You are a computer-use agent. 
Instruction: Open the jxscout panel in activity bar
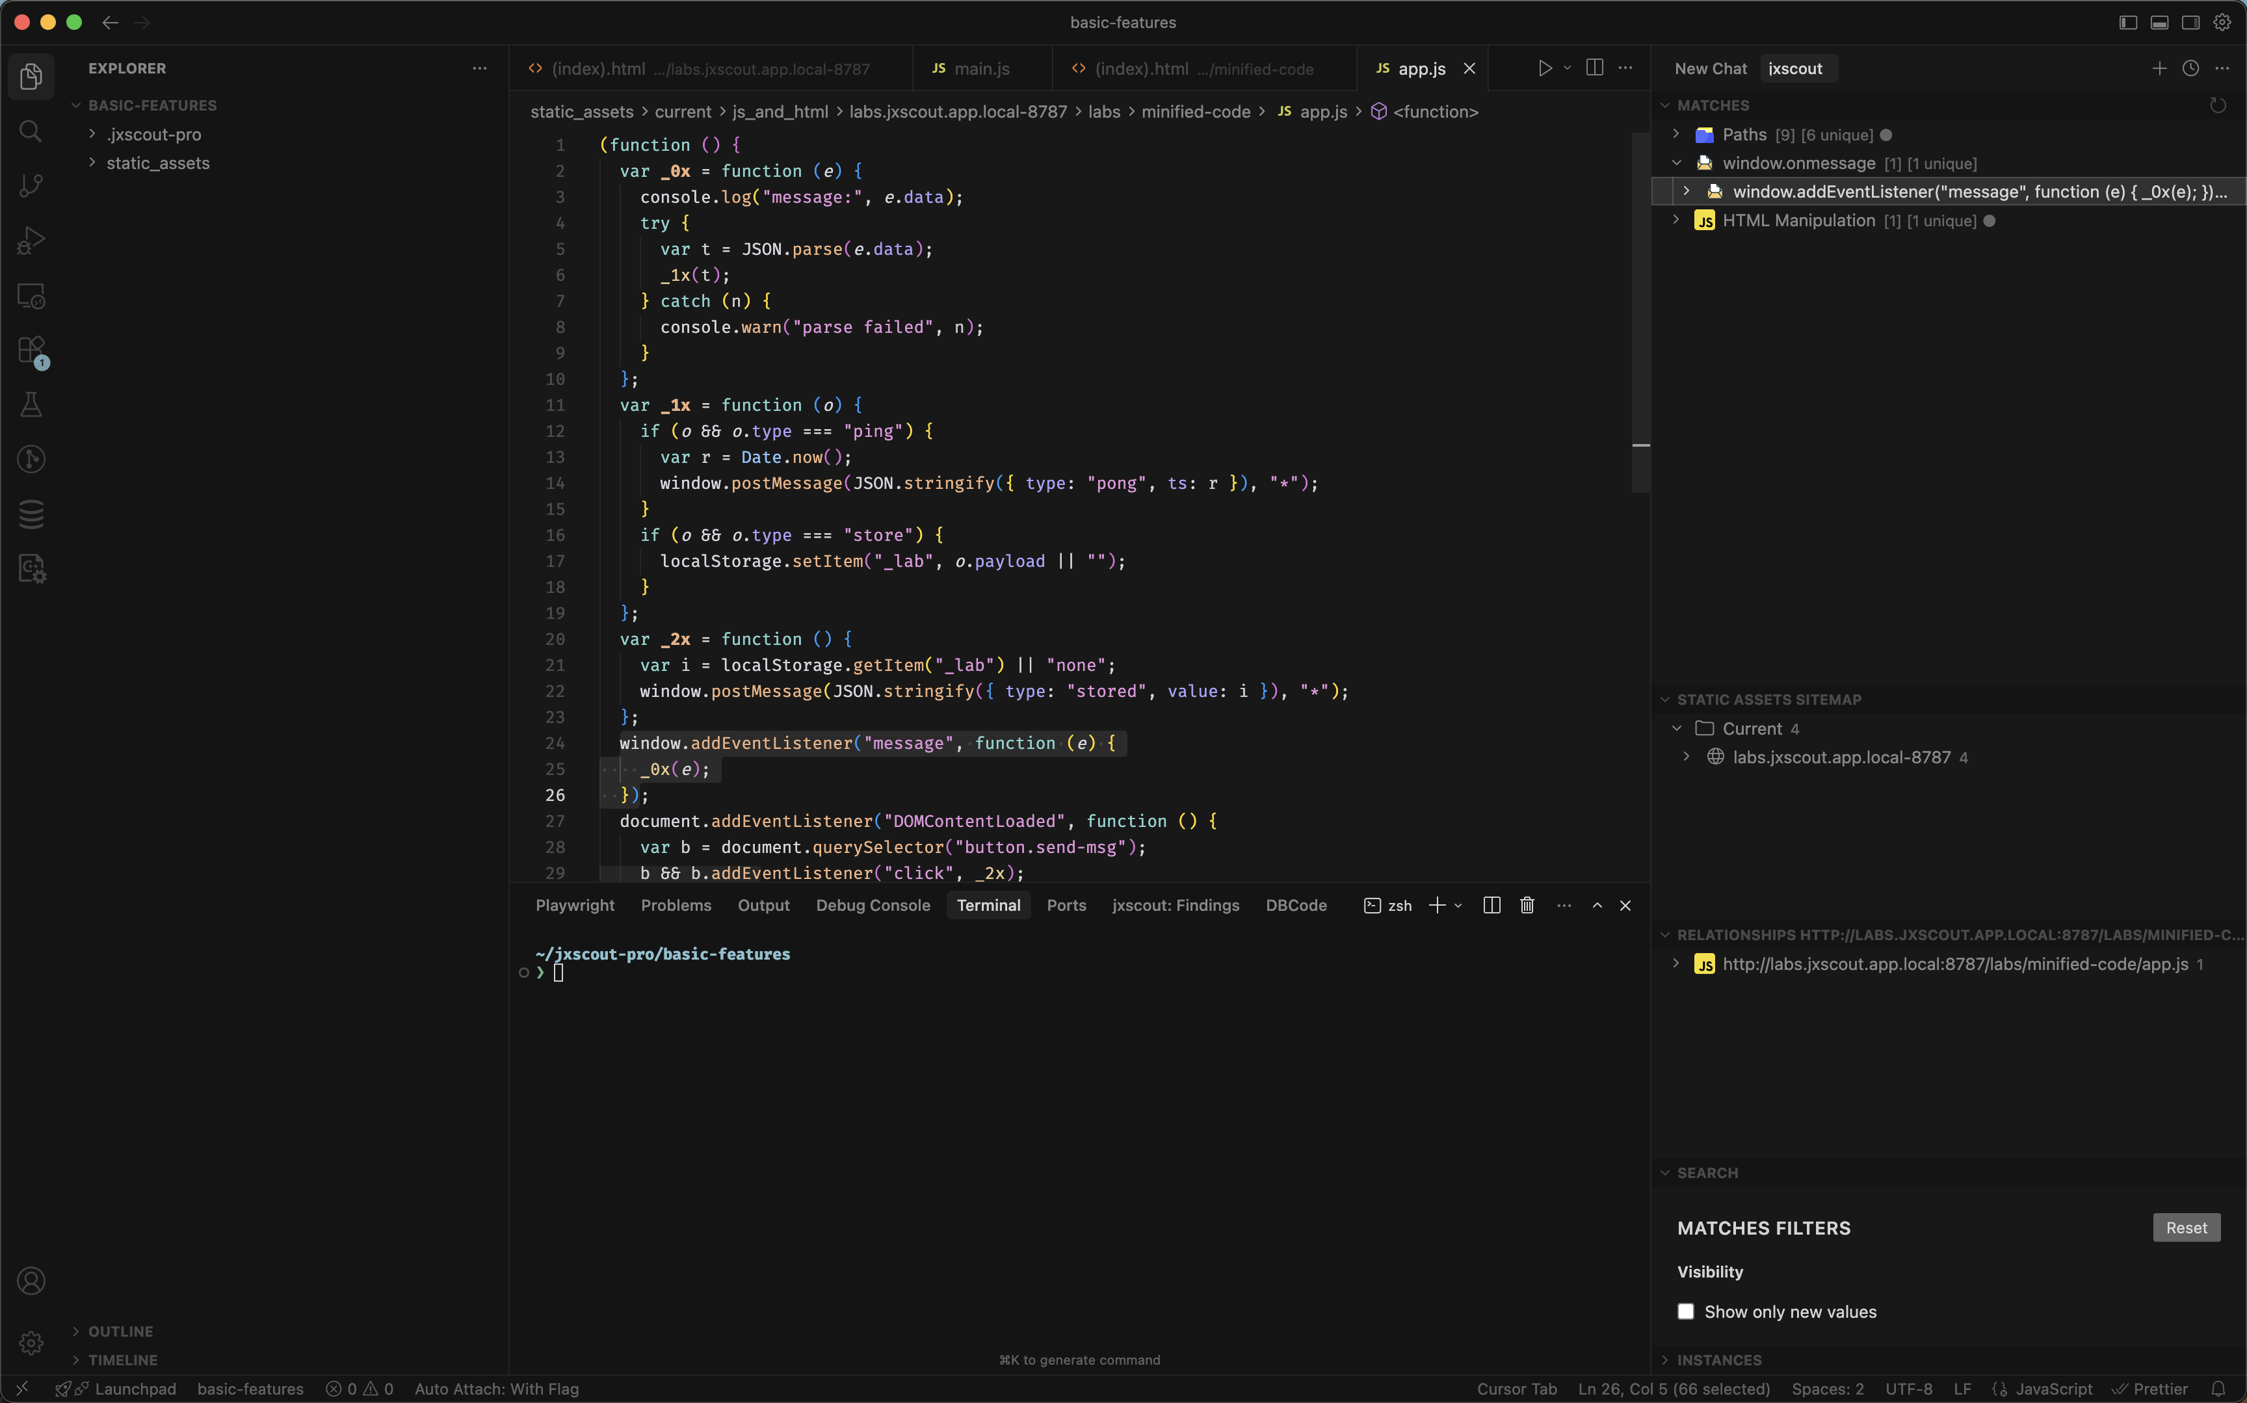point(31,569)
